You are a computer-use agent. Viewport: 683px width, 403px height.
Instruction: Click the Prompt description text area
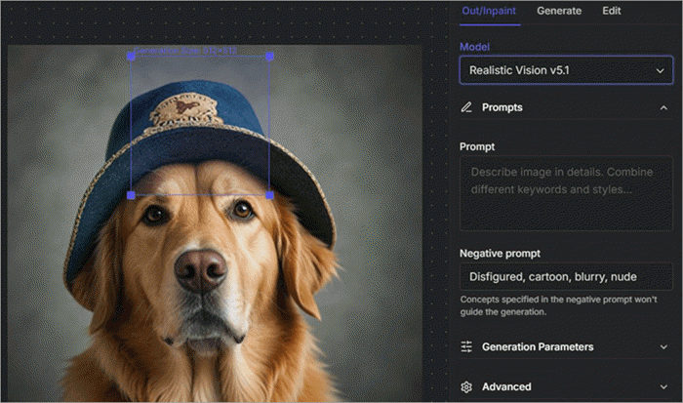(565, 192)
